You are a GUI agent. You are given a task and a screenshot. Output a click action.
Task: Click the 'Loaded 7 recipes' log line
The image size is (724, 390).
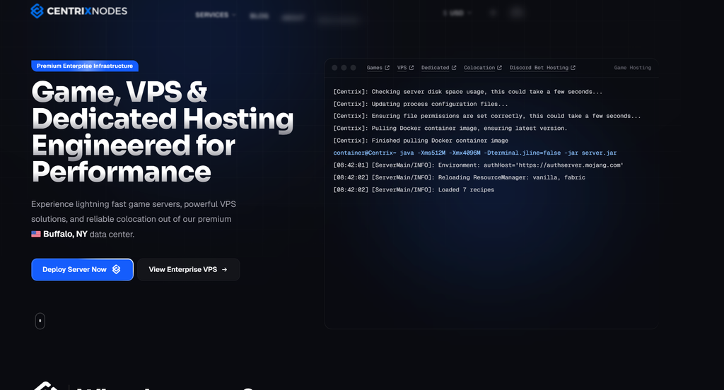pos(414,189)
